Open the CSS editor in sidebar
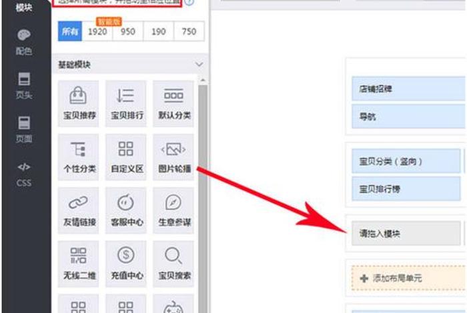467x313 pixels. [x=24, y=174]
